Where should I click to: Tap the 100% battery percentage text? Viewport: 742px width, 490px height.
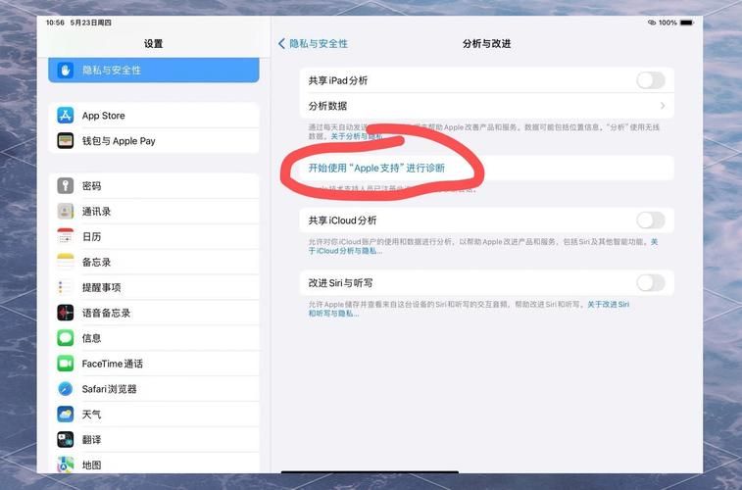(668, 23)
